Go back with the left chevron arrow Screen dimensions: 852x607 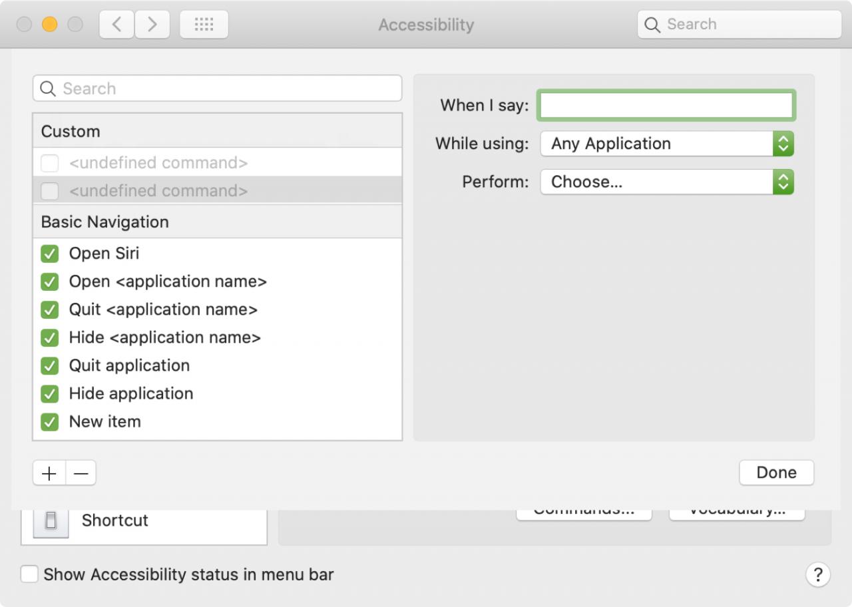coord(116,25)
